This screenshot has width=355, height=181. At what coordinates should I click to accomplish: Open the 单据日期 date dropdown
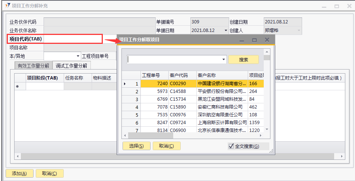pyautogui.click(x=225, y=30)
